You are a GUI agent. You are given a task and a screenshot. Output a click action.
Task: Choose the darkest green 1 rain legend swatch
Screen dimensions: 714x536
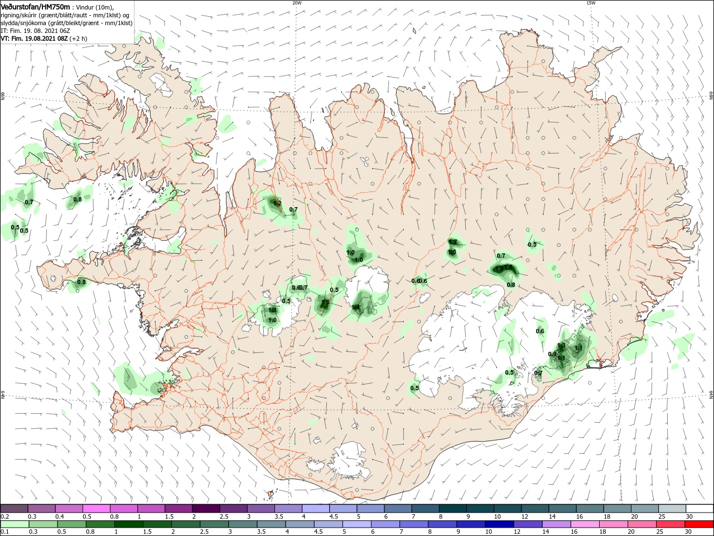(x=128, y=524)
